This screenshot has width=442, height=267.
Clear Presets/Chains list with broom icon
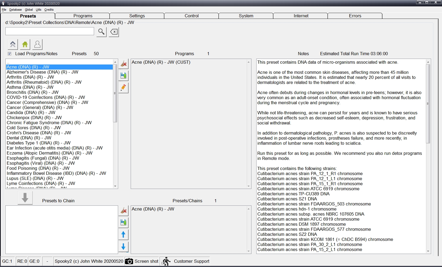point(123,211)
